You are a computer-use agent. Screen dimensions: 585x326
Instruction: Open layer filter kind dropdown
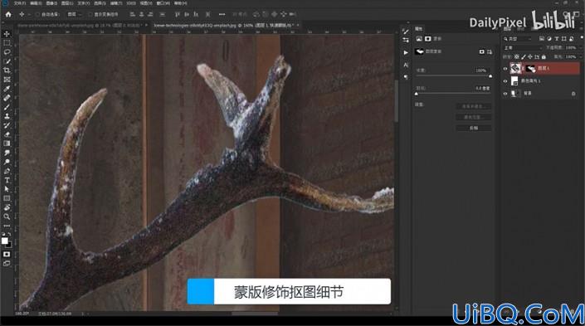pyautogui.click(x=518, y=38)
